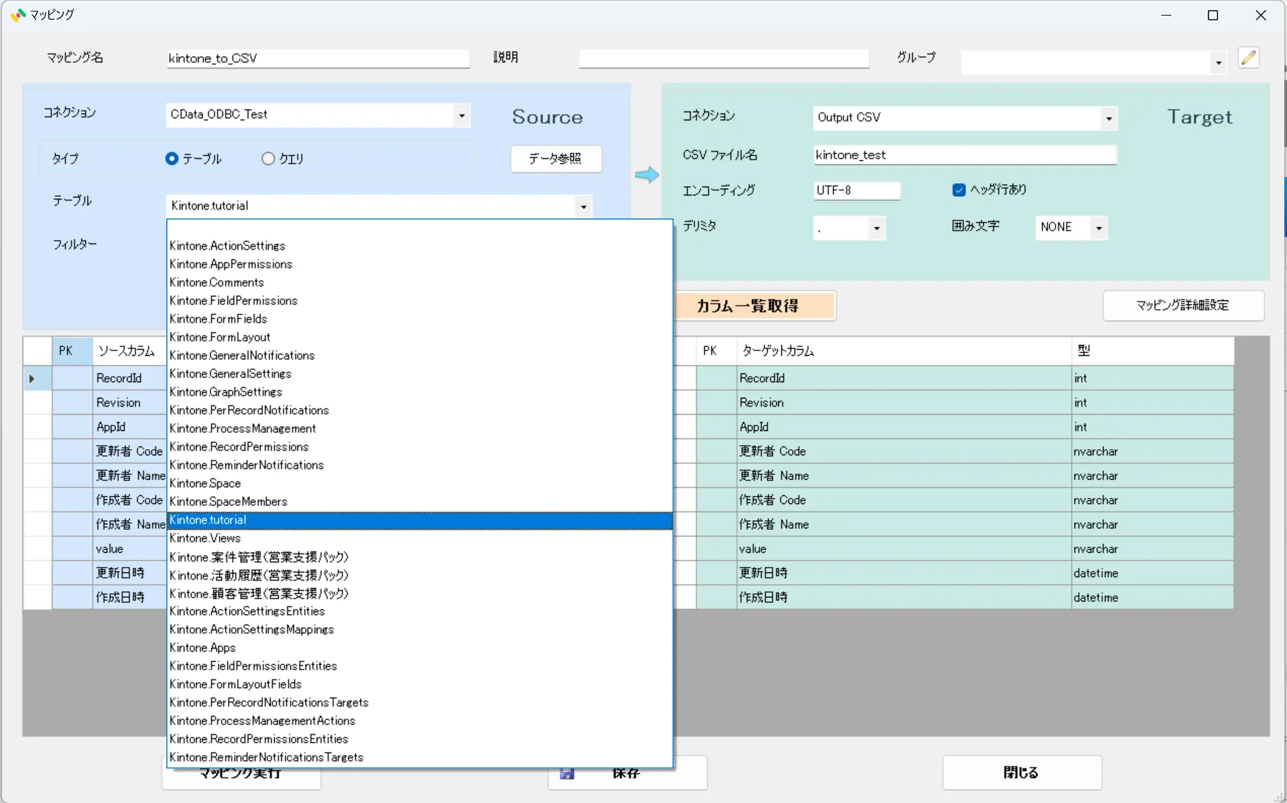
Task: Open マッピング詳細設定
Action: pos(1183,305)
